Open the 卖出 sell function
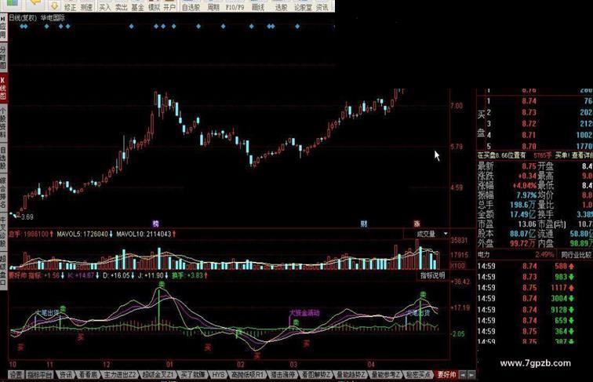The image size is (593, 382). click(121, 7)
